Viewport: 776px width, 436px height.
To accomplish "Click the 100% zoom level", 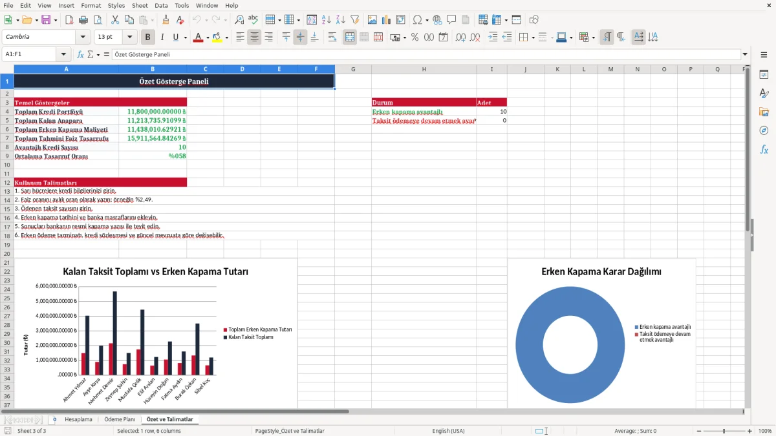I will [765, 431].
